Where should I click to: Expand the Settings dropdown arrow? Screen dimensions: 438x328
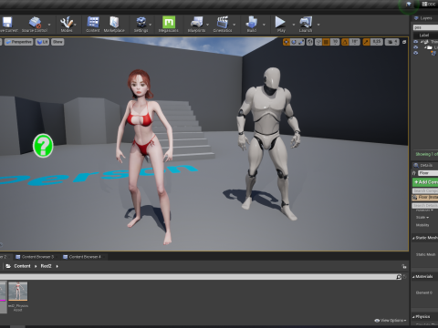[x=150, y=25]
